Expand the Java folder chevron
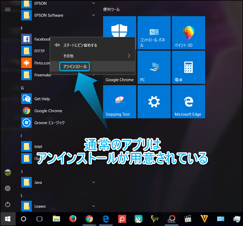The image size is (243, 226). 94,182
